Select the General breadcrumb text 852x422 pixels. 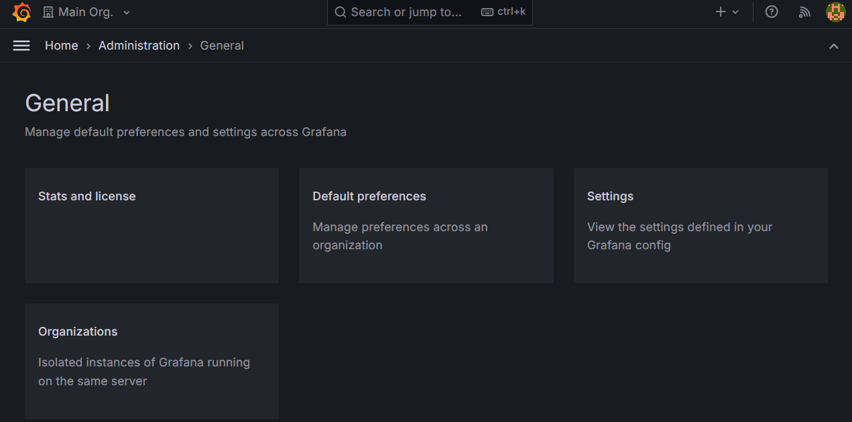click(222, 46)
